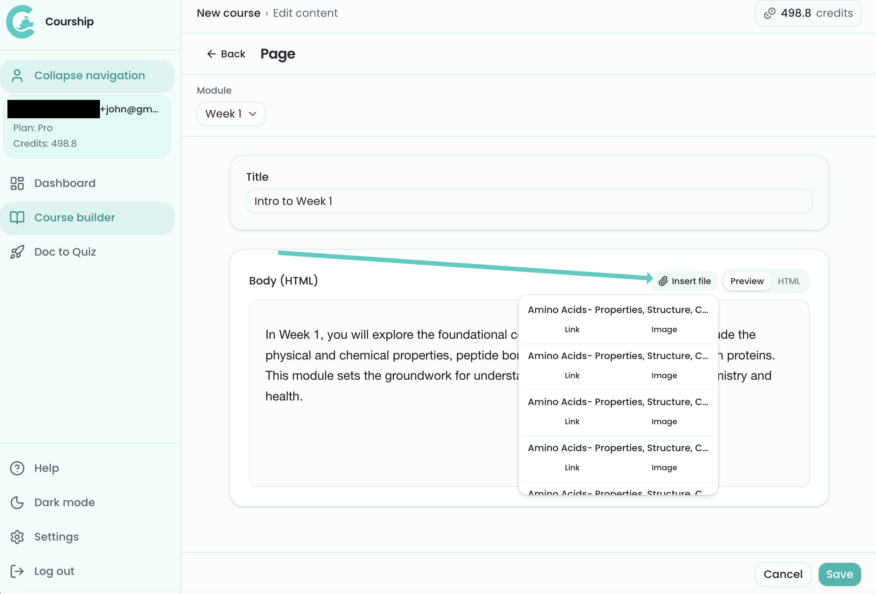Image resolution: width=876 pixels, height=594 pixels.
Task: Click the Credits: 498.8 sidebar text
Action: click(45, 144)
